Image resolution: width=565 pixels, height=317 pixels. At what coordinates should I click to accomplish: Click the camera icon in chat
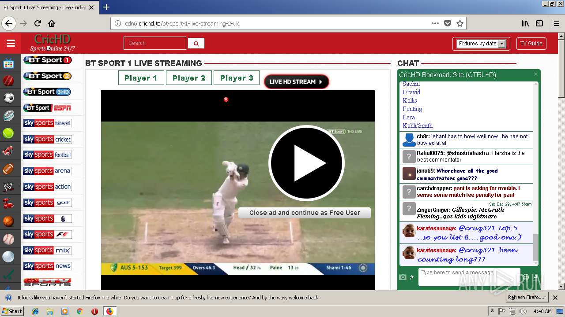pyautogui.click(x=403, y=277)
